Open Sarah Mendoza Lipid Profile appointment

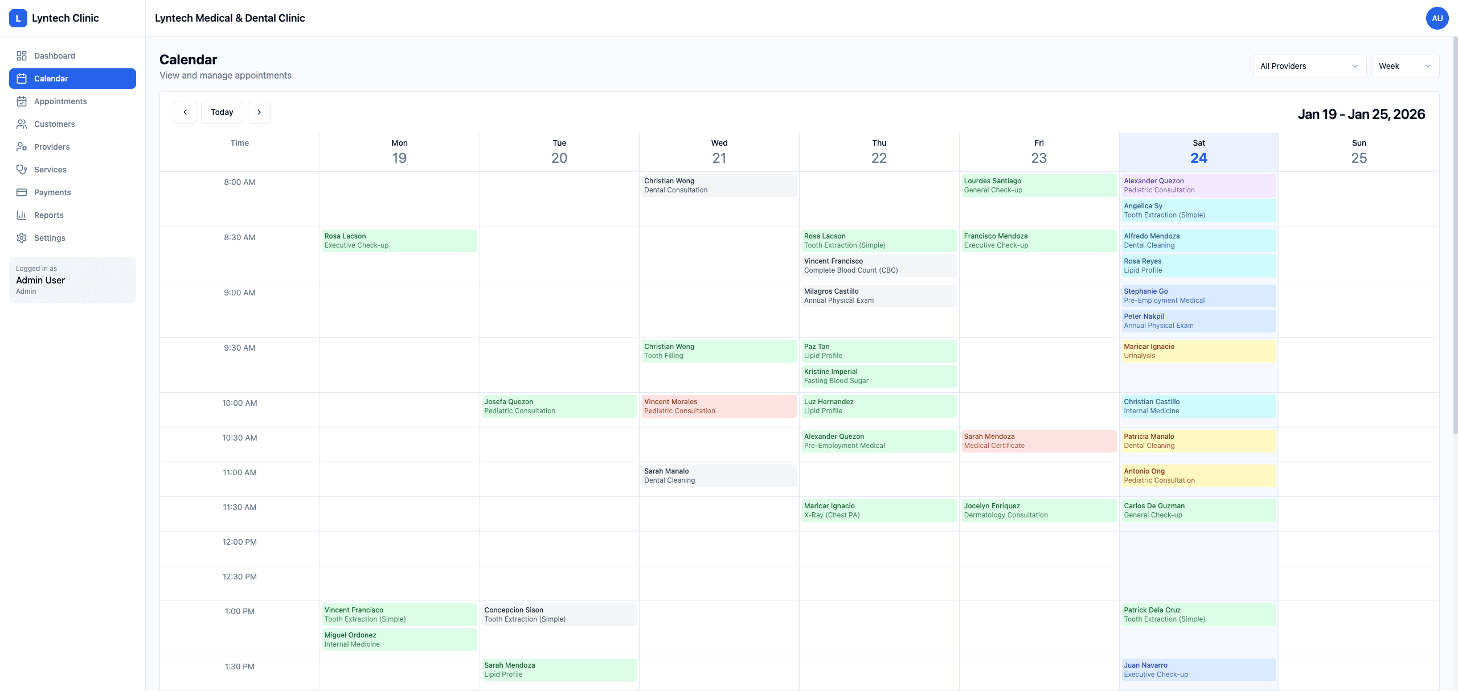[559, 670]
